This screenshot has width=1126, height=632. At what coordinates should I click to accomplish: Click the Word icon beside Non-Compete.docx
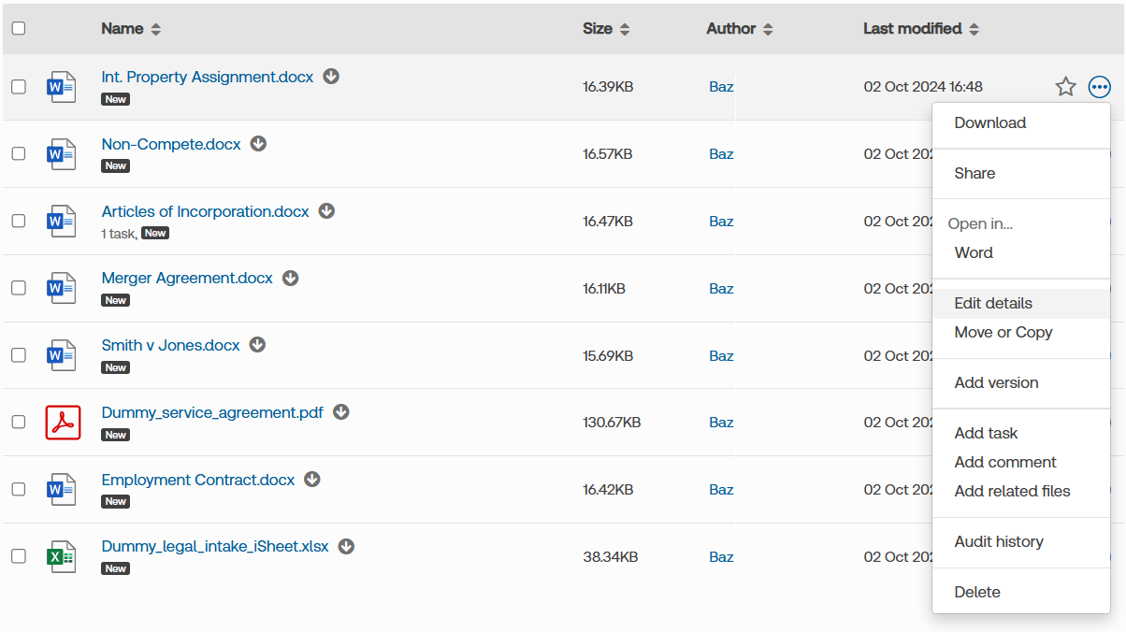coord(62,154)
